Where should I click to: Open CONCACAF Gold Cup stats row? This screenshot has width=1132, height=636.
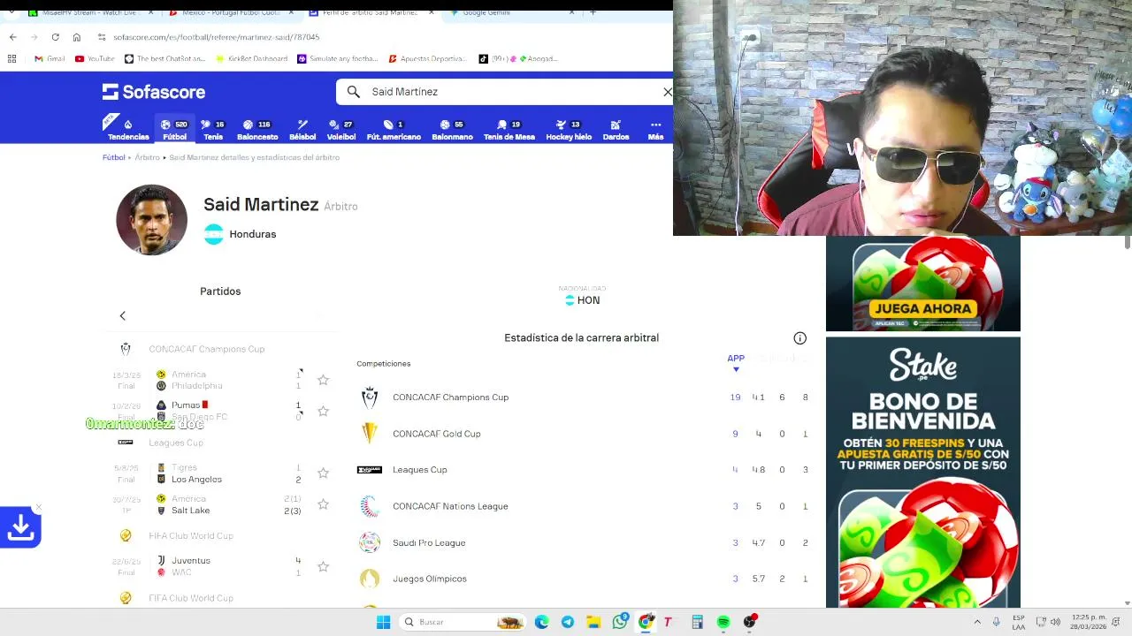coord(584,434)
